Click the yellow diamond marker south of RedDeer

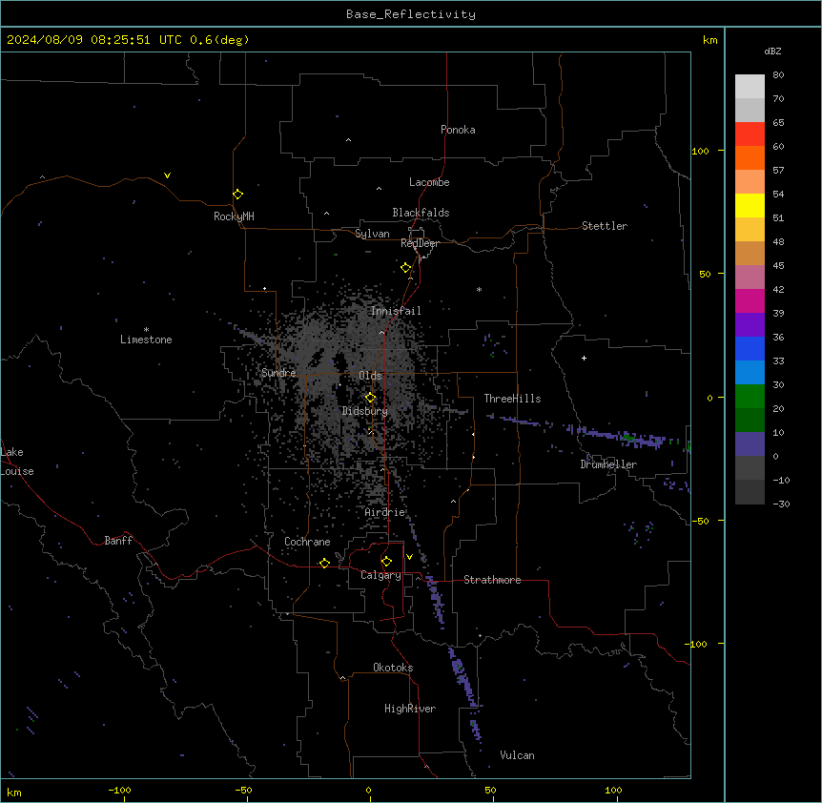pyautogui.click(x=406, y=268)
